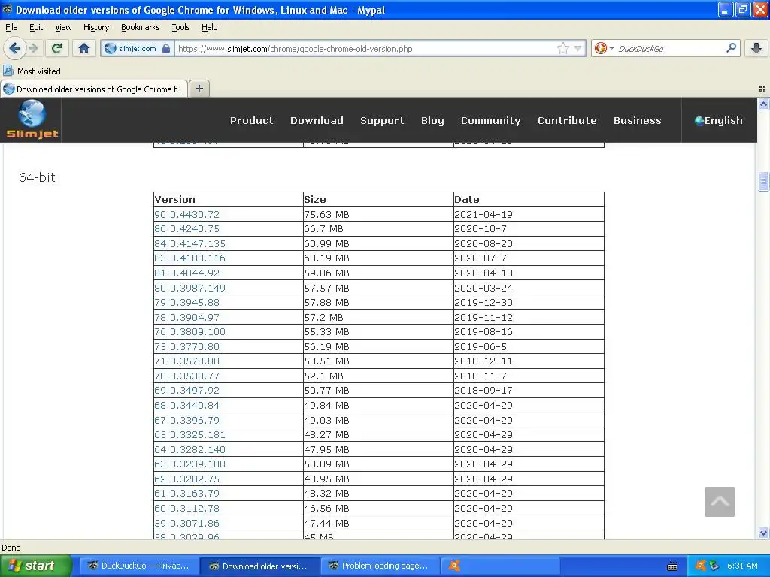The image size is (770, 577).
Task: Open the English language selector
Action: pos(718,120)
